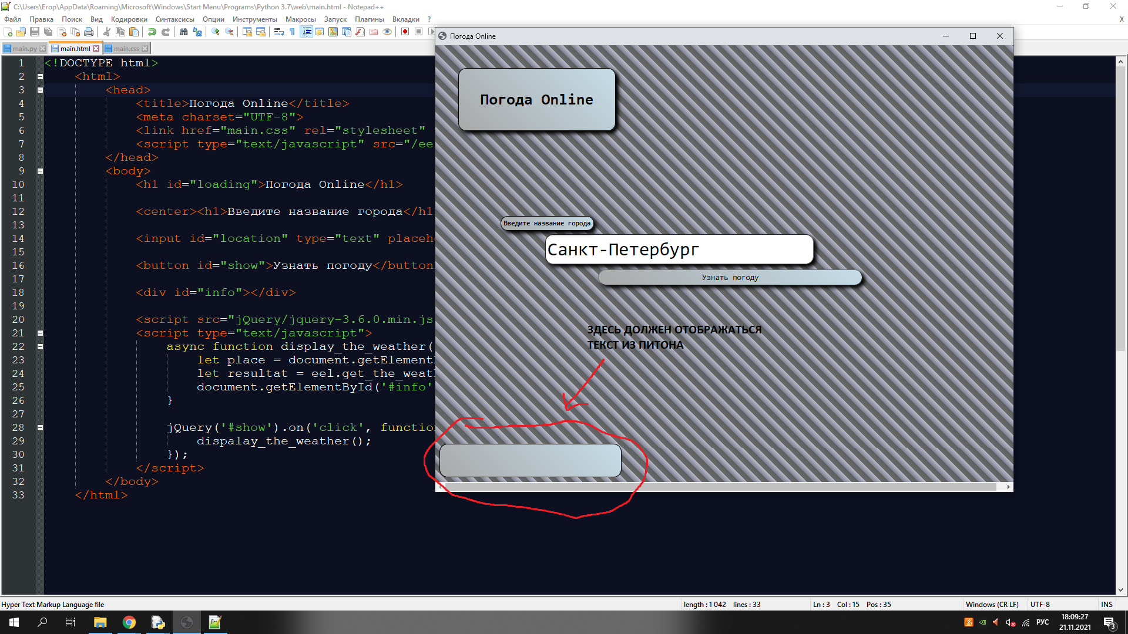1128x634 pixels.
Task: Open Folder as Workspace toolbar icon
Action: click(x=374, y=32)
